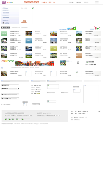The width and height of the screenshot is (103, 183).
Task: Open the dark lake photo thumbnail
Action: 29,48
